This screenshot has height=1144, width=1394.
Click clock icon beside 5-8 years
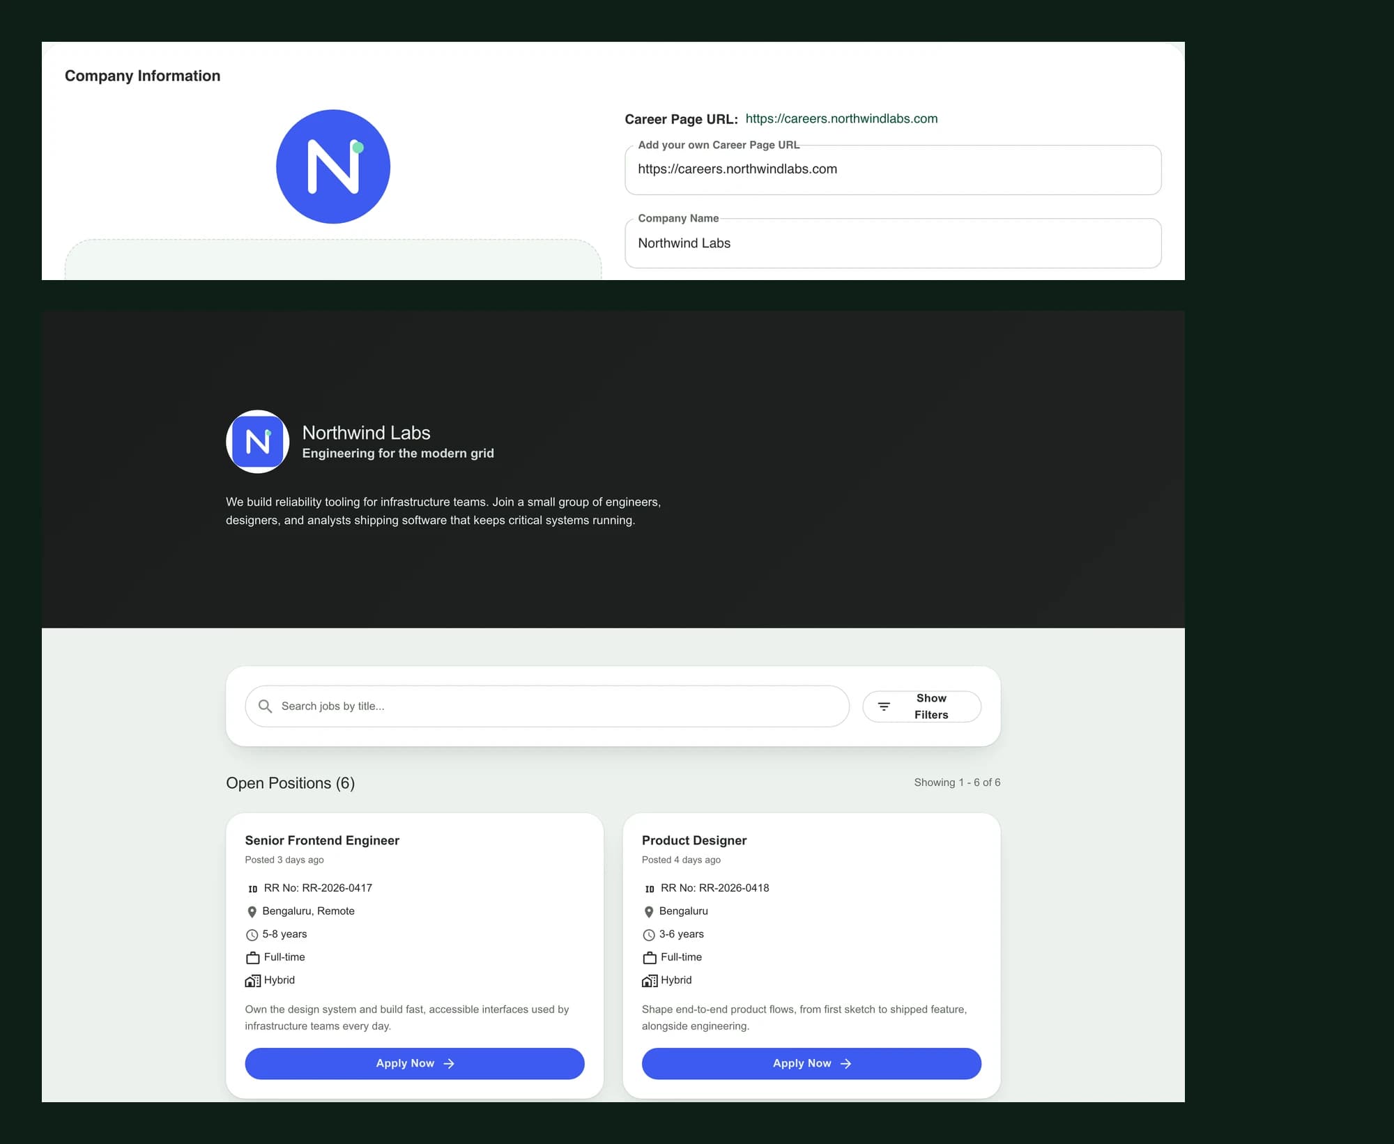[252, 934]
